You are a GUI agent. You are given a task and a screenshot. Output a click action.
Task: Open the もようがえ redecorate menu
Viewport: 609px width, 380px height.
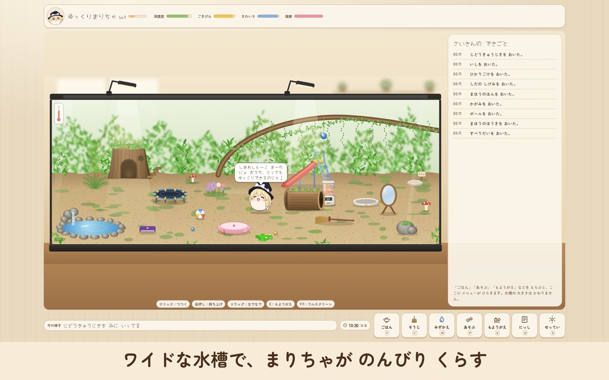click(x=497, y=325)
